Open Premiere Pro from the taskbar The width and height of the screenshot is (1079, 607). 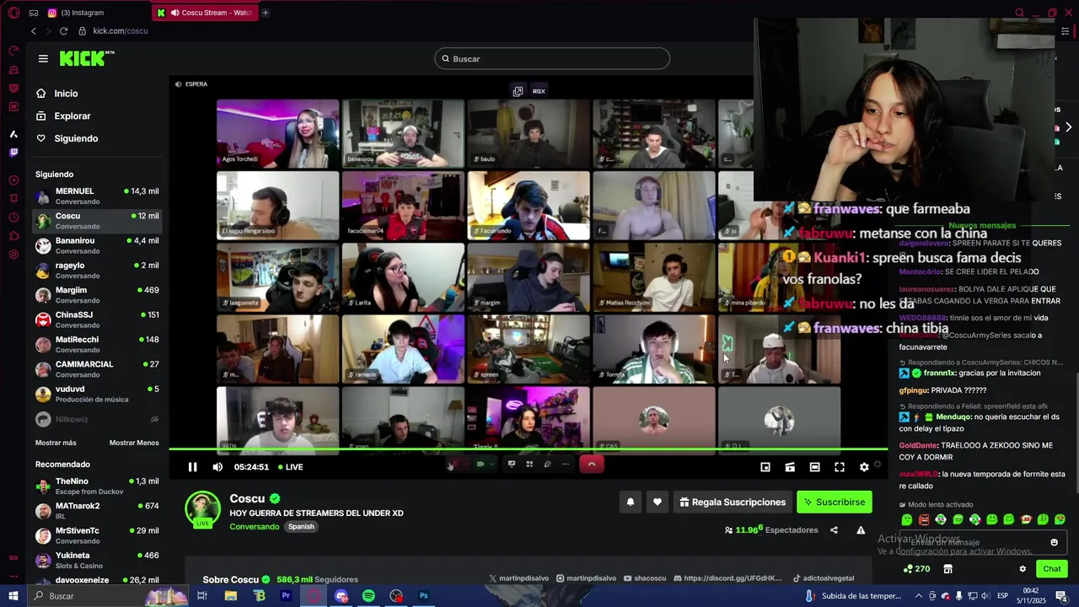286,596
